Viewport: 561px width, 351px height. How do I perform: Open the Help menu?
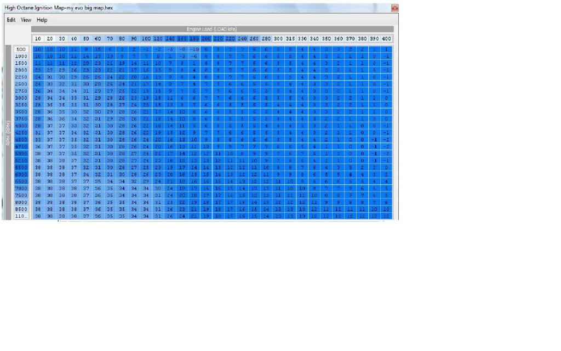tap(42, 20)
